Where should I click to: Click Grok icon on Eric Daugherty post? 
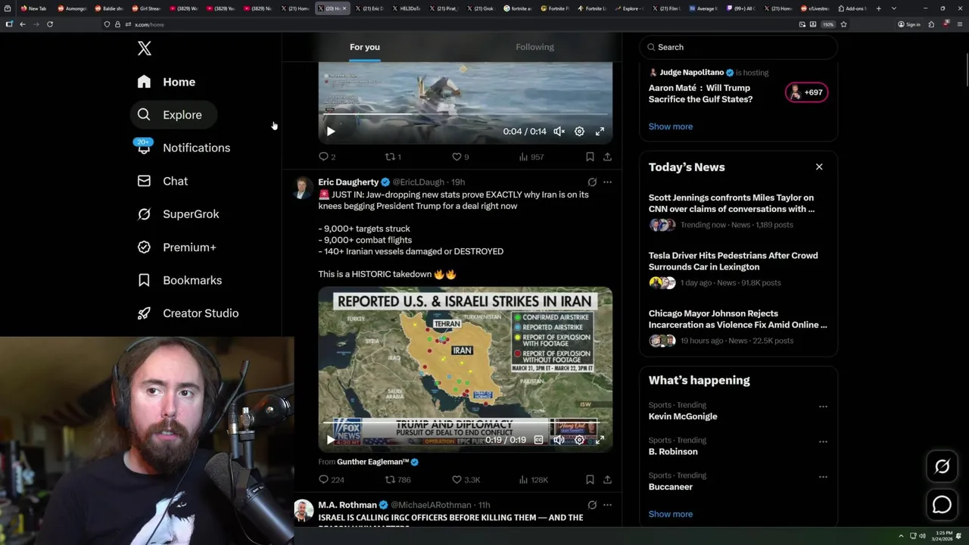pos(592,182)
